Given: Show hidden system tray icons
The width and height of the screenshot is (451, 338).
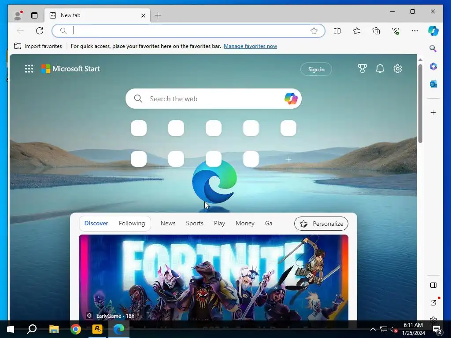Looking at the screenshot, I should [x=373, y=329].
